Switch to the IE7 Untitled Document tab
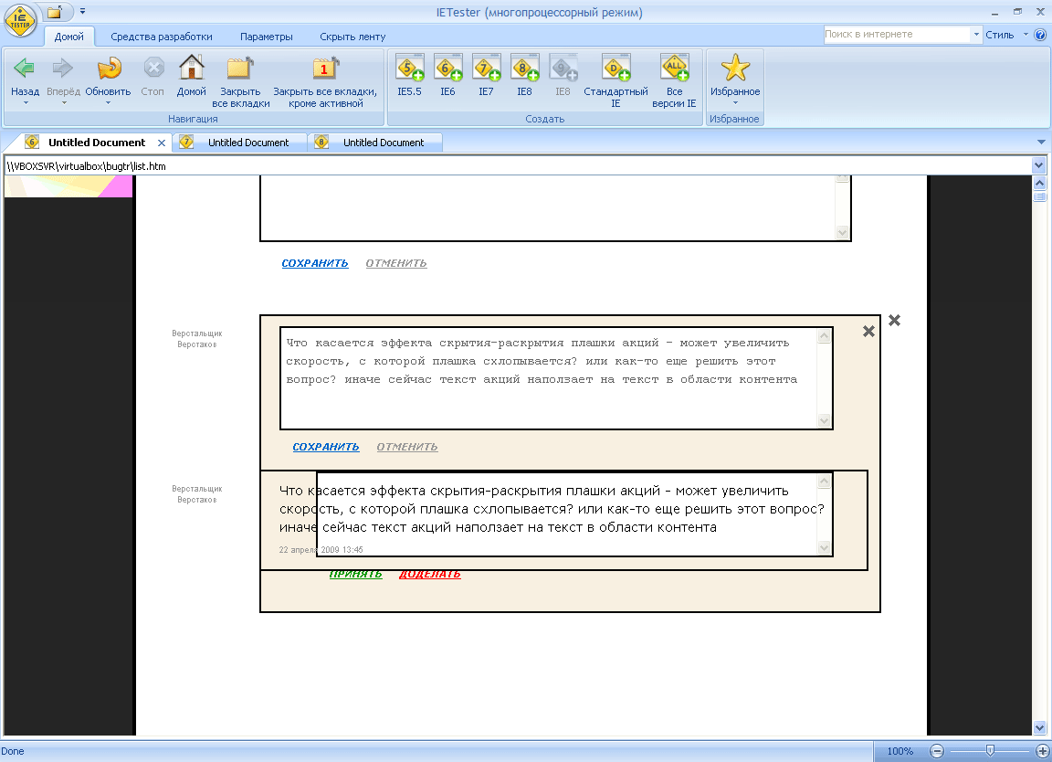Screen dimensions: 1052x762 240,143
